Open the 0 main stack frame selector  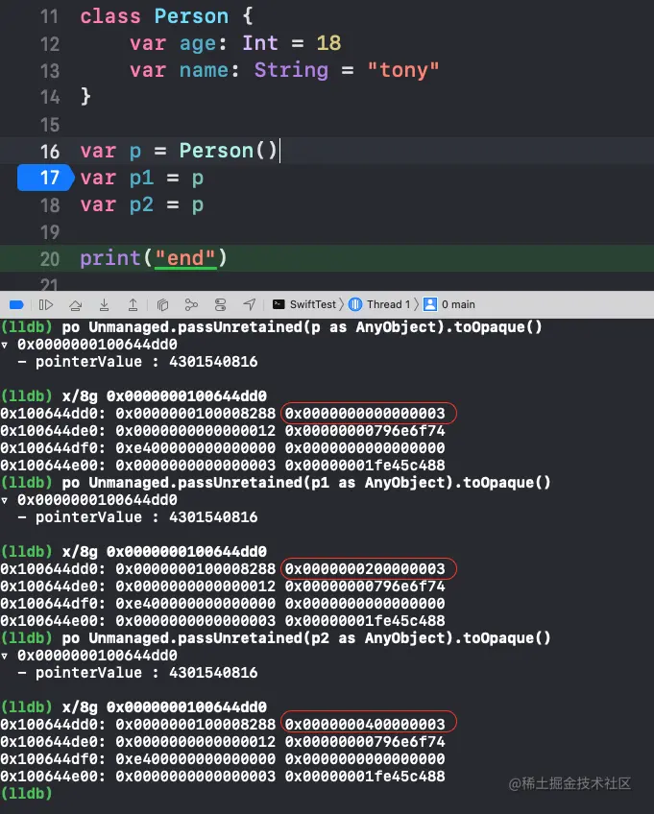449,304
